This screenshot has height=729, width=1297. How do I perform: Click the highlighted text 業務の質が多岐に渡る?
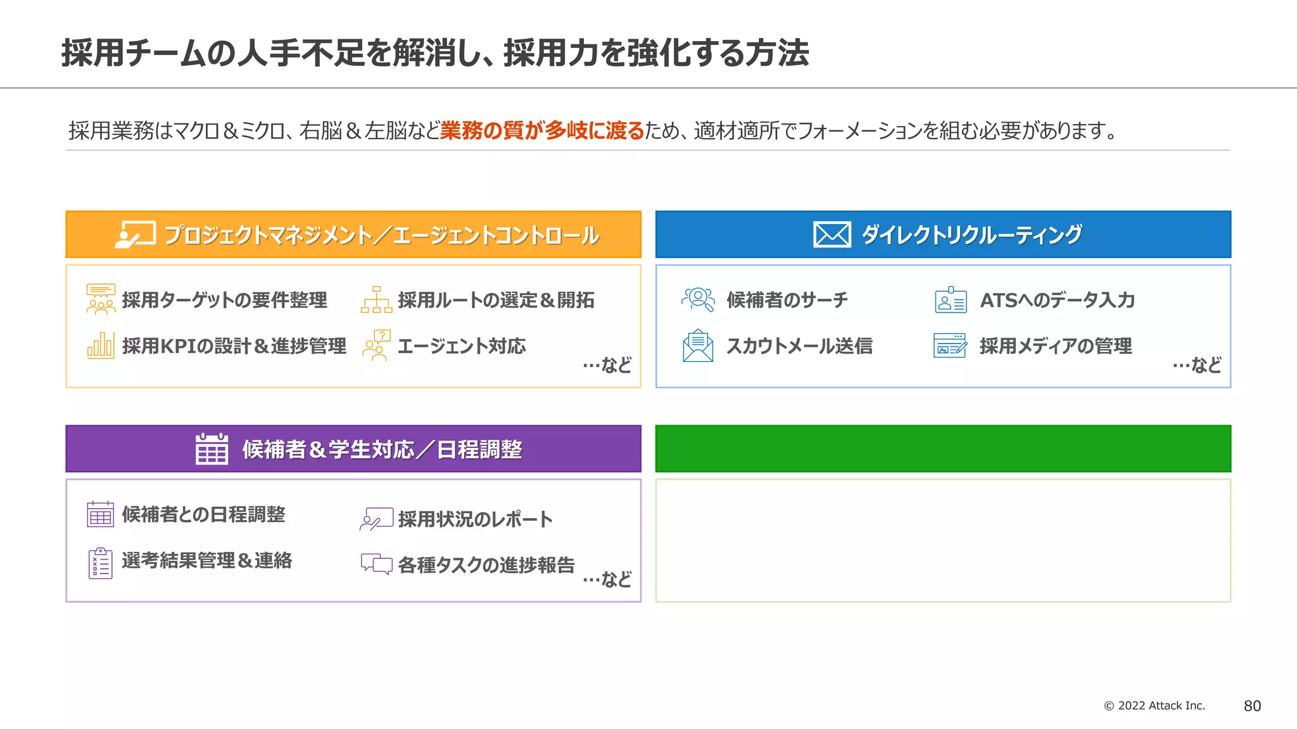click(542, 130)
